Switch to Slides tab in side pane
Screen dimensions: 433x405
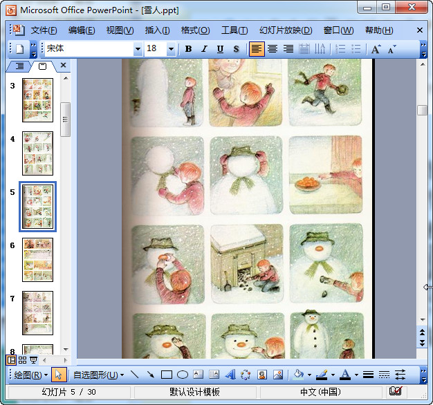(x=42, y=66)
